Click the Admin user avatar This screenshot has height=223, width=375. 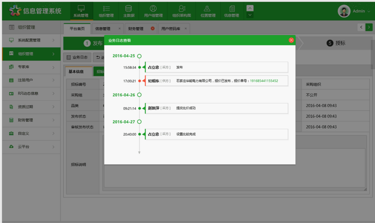click(344, 11)
